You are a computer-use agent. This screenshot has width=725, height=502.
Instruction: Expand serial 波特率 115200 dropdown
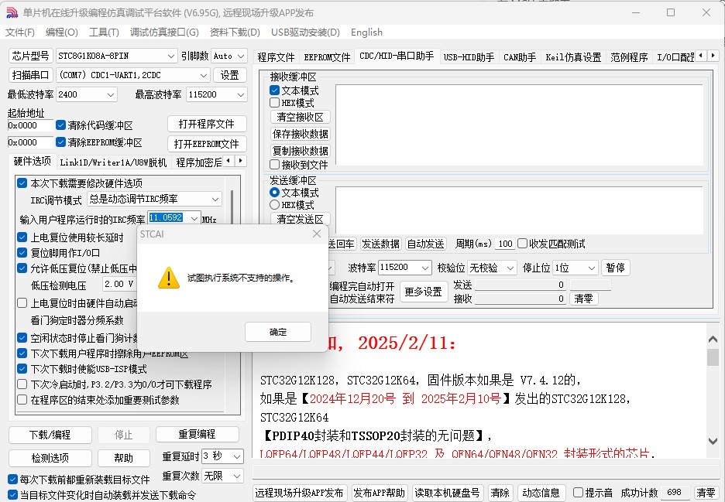pyautogui.click(x=426, y=268)
